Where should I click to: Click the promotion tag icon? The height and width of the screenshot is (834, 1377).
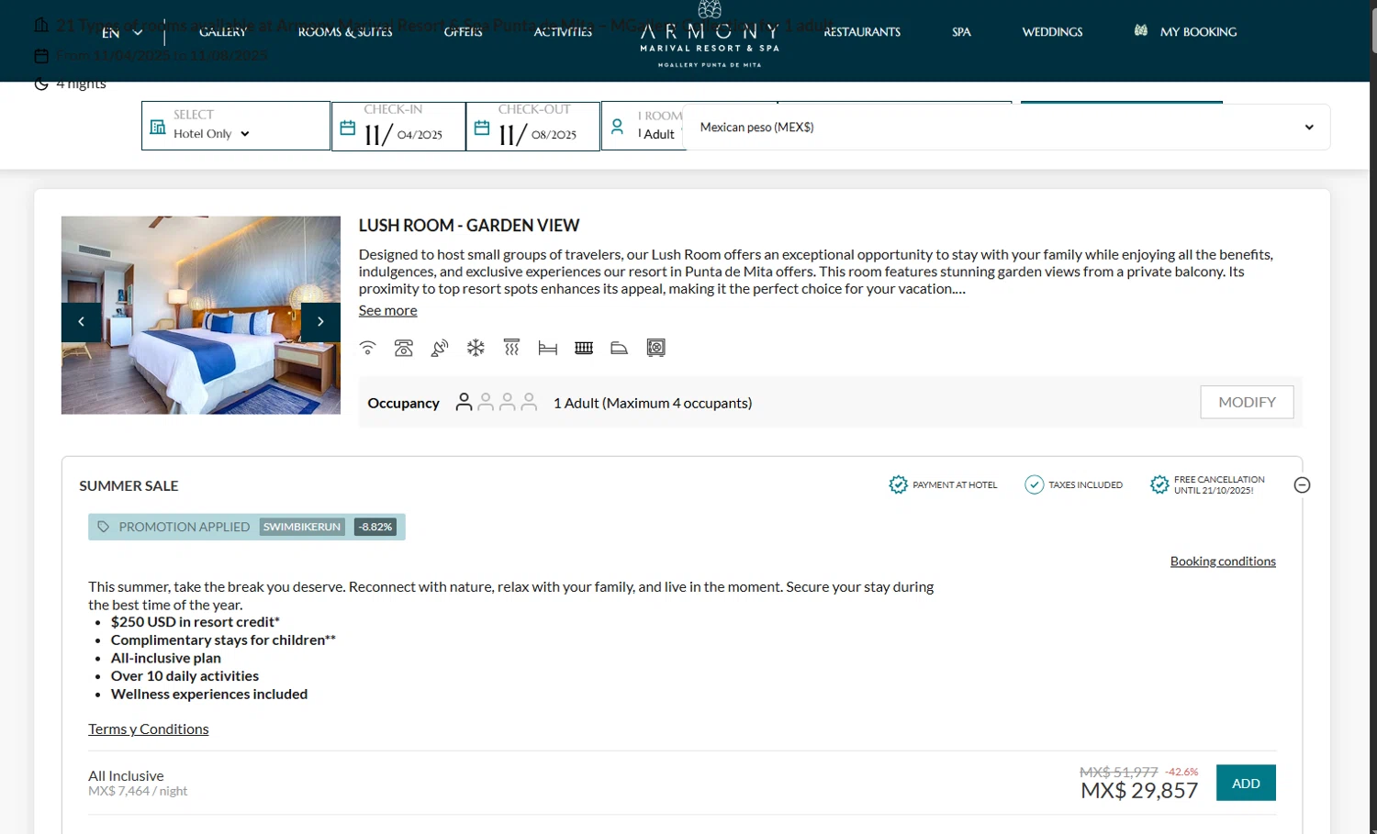(x=104, y=527)
